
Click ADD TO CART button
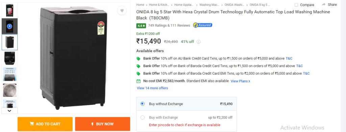(x=45, y=124)
